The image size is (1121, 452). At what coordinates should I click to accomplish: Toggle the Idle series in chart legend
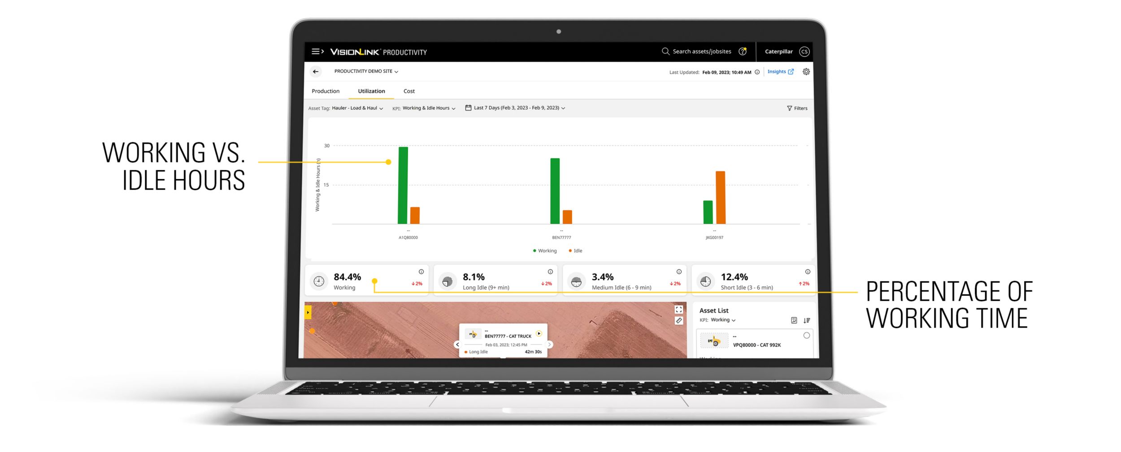coord(575,251)
